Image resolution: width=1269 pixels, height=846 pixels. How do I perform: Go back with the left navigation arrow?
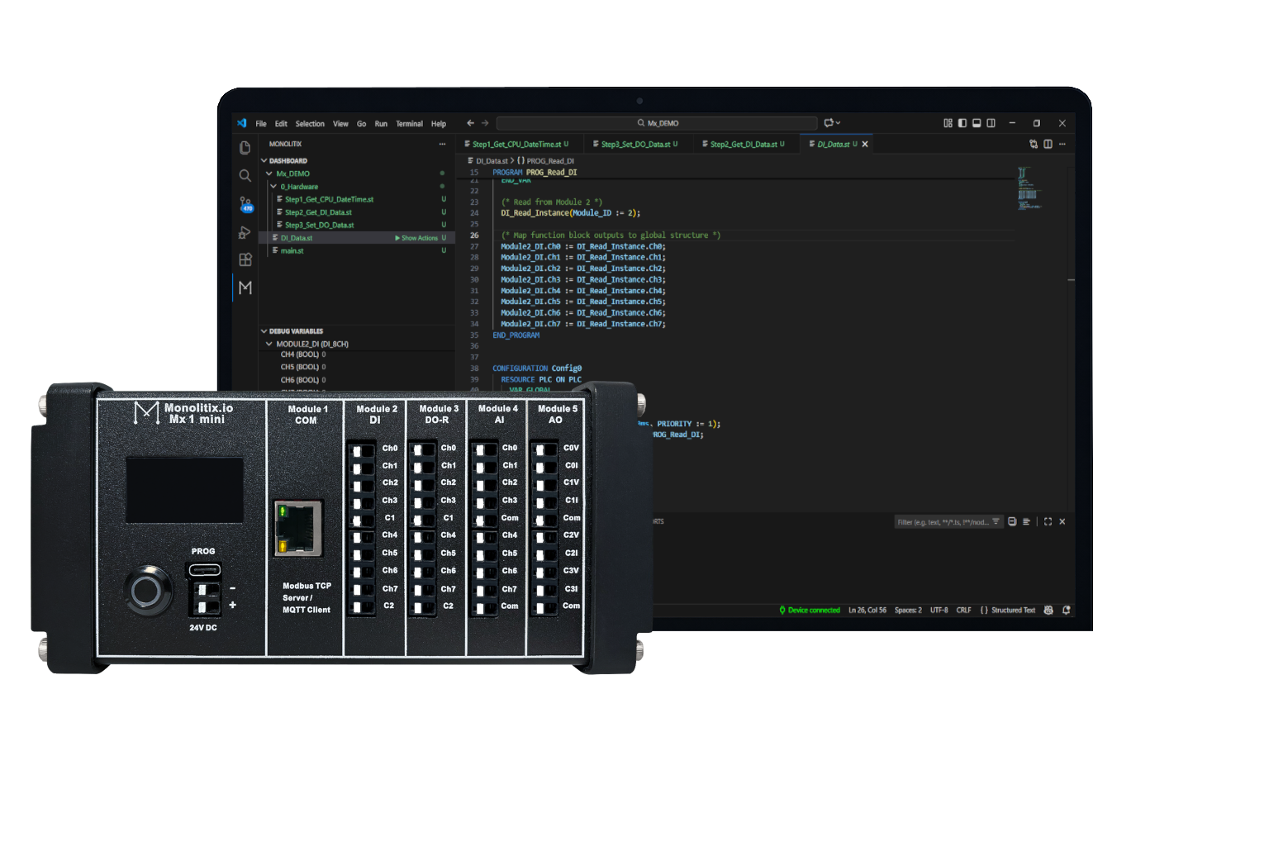(470, 123)
